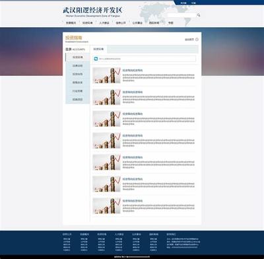This screenshot has height=259, width=264.
Task: Open the third article's coin-stack thumbnail
Action: click(x=106, y=119)
